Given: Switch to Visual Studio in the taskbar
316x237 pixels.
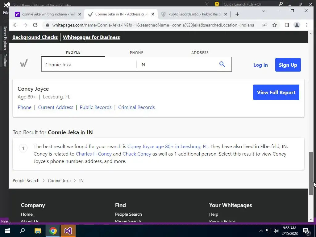Looking at the screenshot, I should (x=68, y=231).
